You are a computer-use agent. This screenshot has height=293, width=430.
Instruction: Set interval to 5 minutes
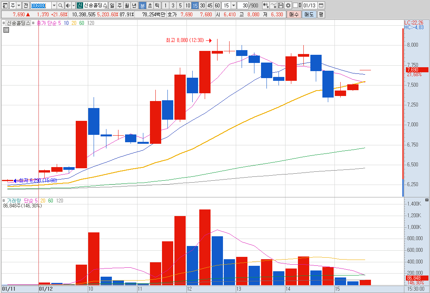pos(180,5)
